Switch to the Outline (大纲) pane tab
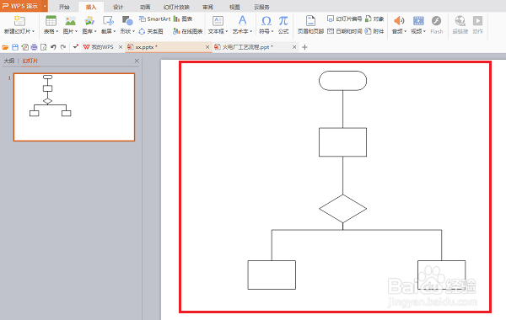This screenshot has width=506, height=320. (x=8, y=61)
